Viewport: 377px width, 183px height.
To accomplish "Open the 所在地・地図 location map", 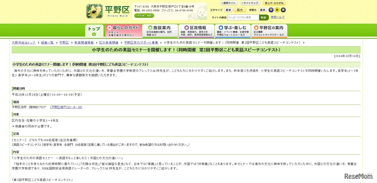I will coord(144,16).
